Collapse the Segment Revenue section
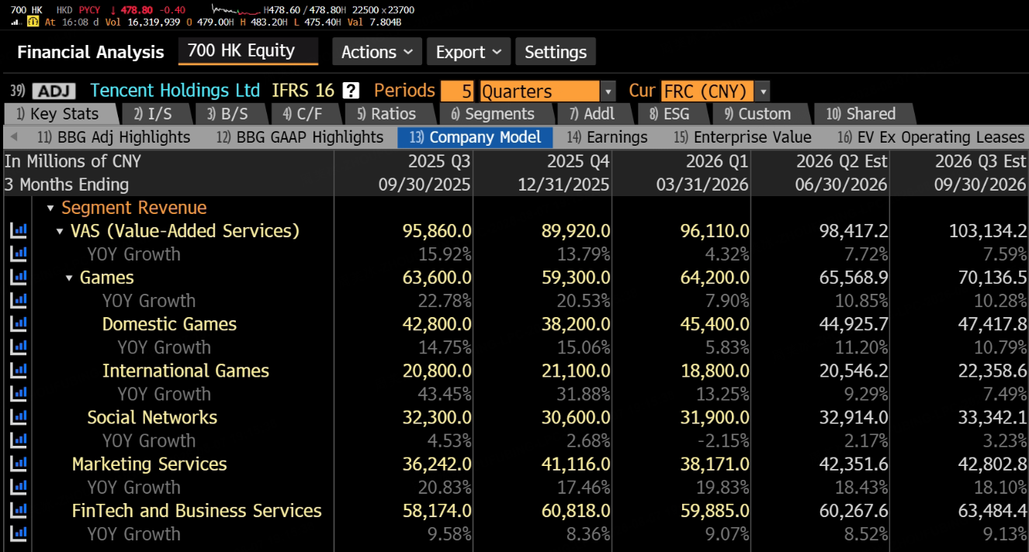This screenshot has height=552, width=1029. pyautogui.click(x=50, y=208)
